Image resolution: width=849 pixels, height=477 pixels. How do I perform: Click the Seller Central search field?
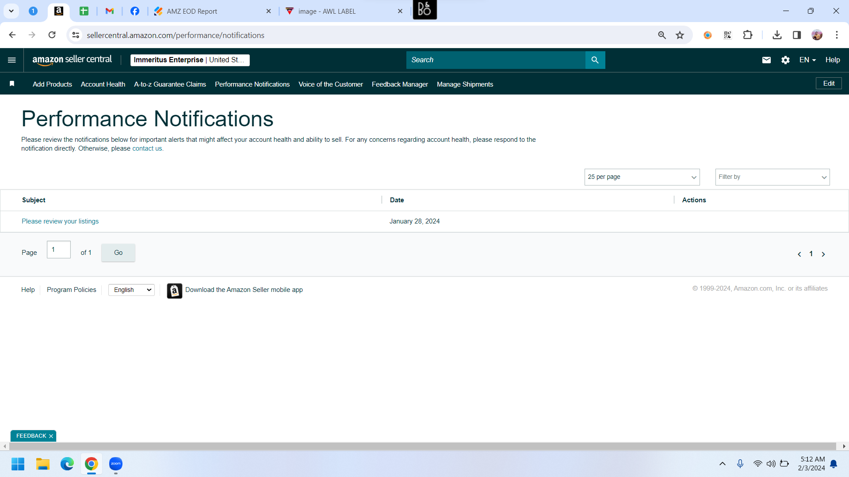pyautogui.click(x=496, y=60)
